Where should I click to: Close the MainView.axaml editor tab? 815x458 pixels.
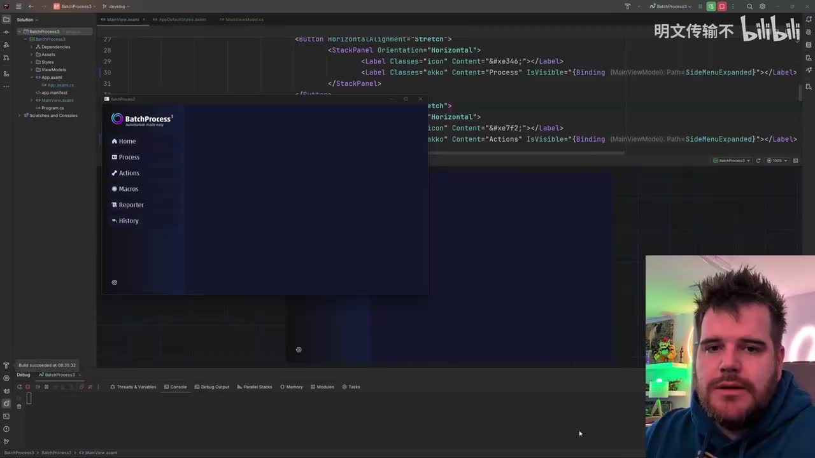pos(144,20)
